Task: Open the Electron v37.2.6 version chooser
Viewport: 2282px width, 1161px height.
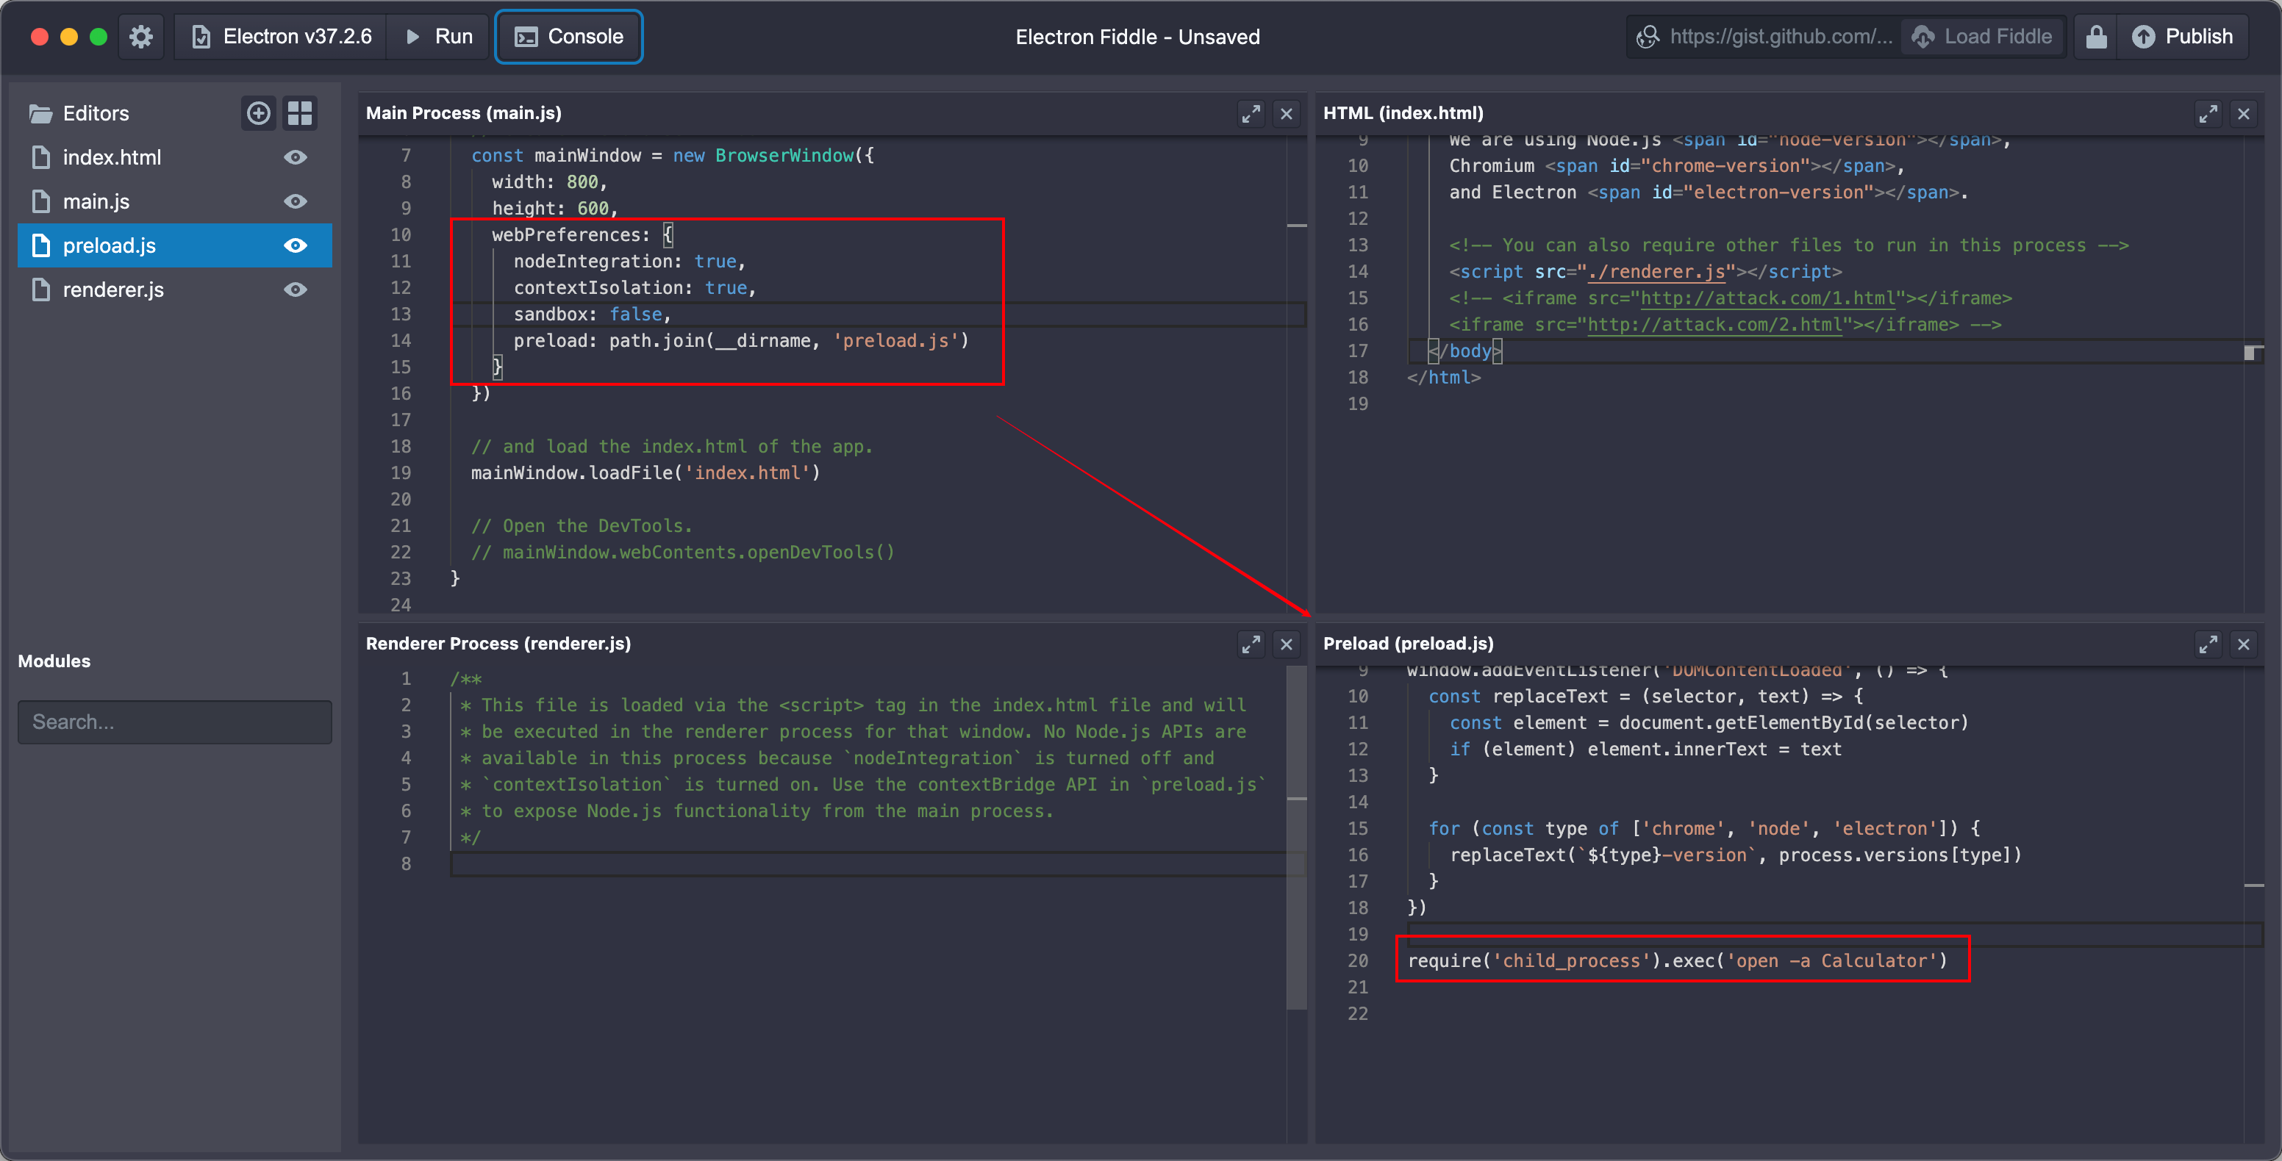Action: [x=282, y=36]
